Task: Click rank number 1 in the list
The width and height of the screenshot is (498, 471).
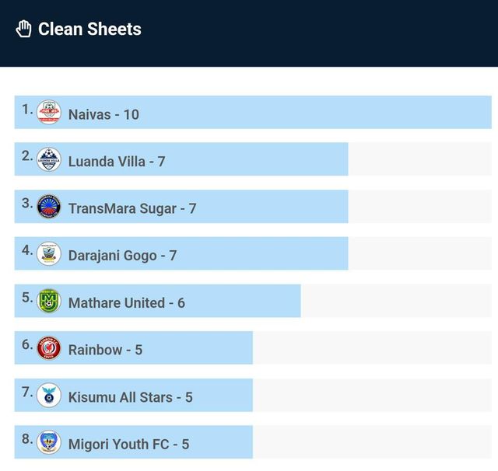Action: tap(27, 109)
